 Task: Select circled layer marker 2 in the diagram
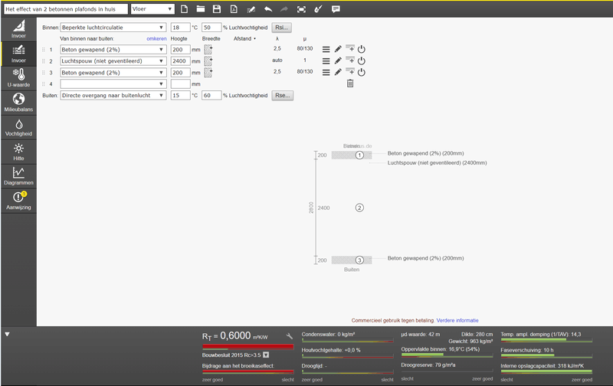(x=359, y=208)
